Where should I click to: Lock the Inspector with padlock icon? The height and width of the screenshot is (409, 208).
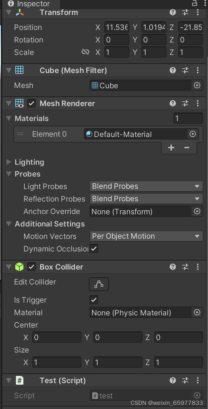point(194,3)
